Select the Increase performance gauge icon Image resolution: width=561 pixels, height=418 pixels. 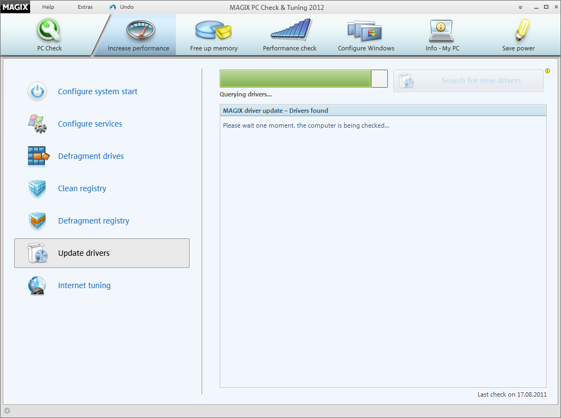point(141,30)
